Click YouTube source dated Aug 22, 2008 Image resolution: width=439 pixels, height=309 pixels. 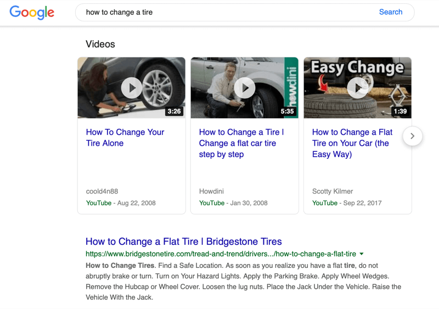point(99,203)
